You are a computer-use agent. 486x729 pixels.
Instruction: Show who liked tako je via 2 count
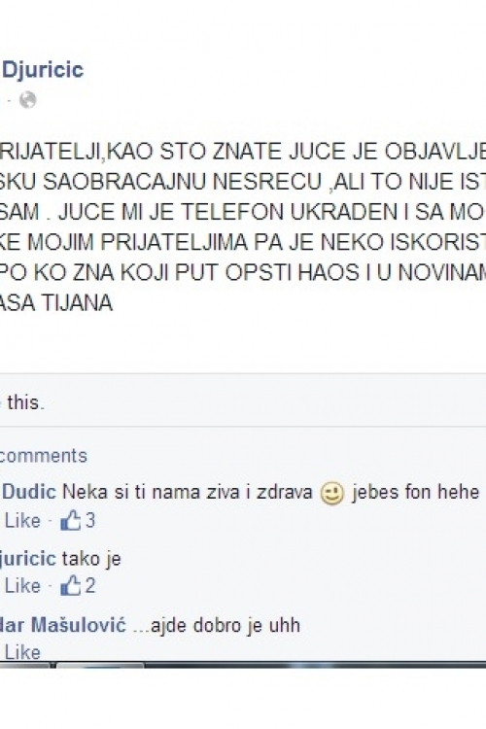tap(90, 586)
